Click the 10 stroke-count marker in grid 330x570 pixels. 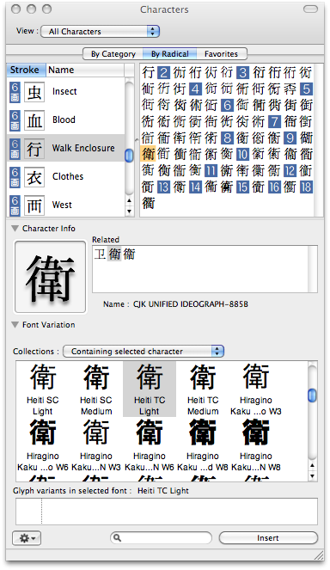[243, 155]
